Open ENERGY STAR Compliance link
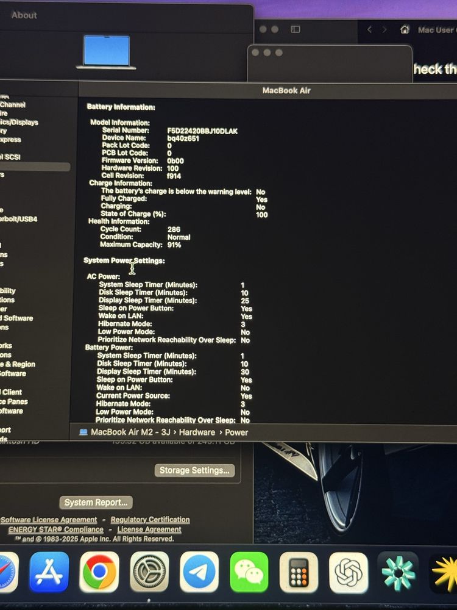Image resolution: width=457 pixels, height=610 pixels. click(x=56, y=529)
